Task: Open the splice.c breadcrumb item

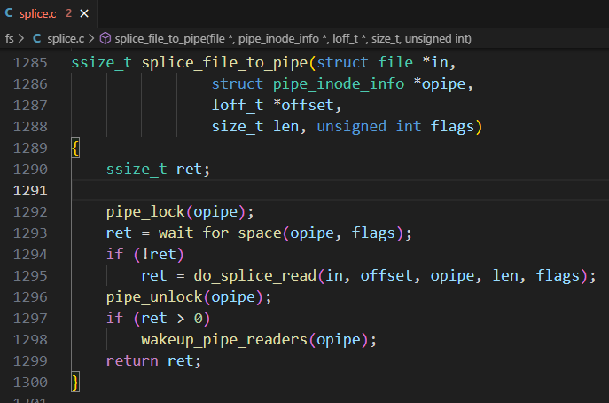Action: (x=66, y=38)
